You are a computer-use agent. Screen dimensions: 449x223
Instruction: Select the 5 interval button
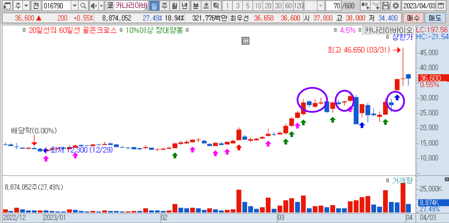coord(248,5)
